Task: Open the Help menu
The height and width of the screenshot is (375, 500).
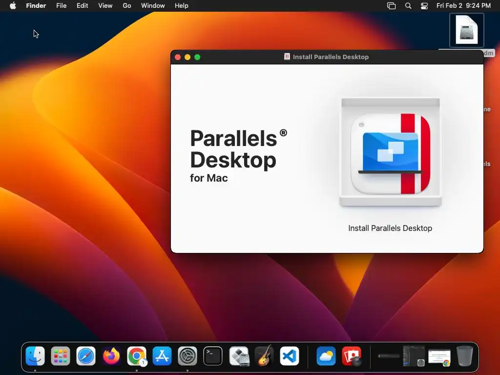Action: (182, 6)
